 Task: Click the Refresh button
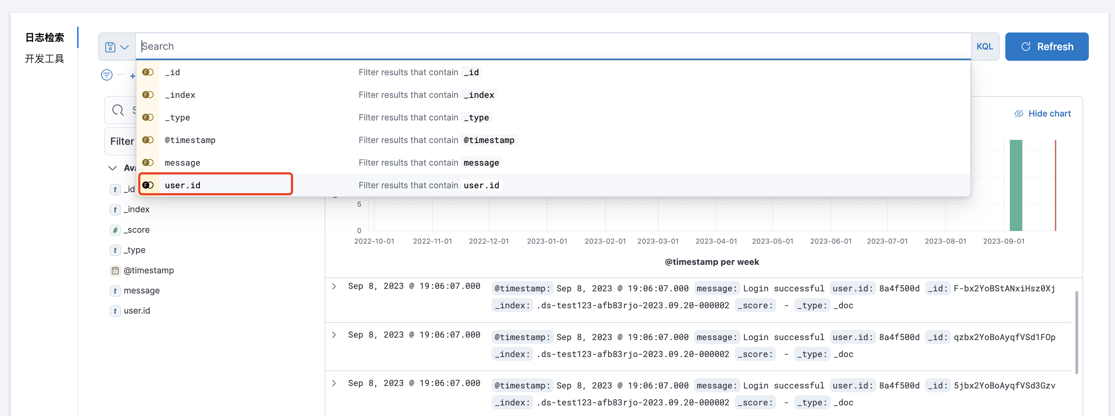coord(1047,46)
